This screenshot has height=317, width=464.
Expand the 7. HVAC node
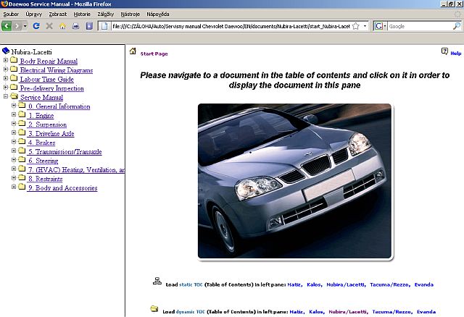[14, 169]
